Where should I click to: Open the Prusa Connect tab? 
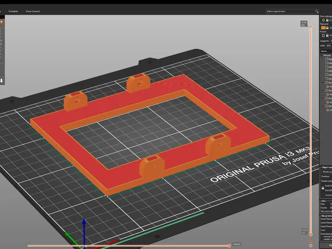coord(33,11)
